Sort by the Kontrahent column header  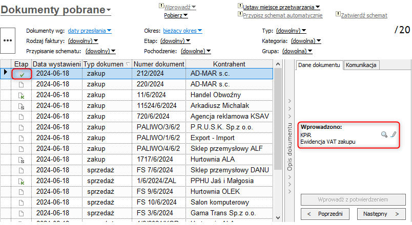[229, 64]
